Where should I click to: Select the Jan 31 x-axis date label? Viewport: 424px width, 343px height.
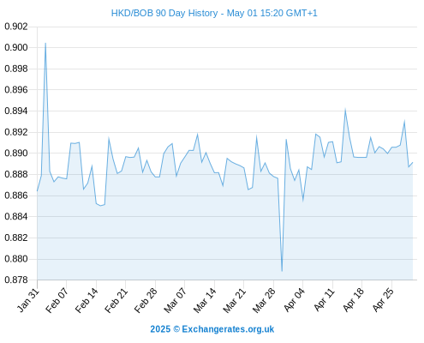coord(28,300)
